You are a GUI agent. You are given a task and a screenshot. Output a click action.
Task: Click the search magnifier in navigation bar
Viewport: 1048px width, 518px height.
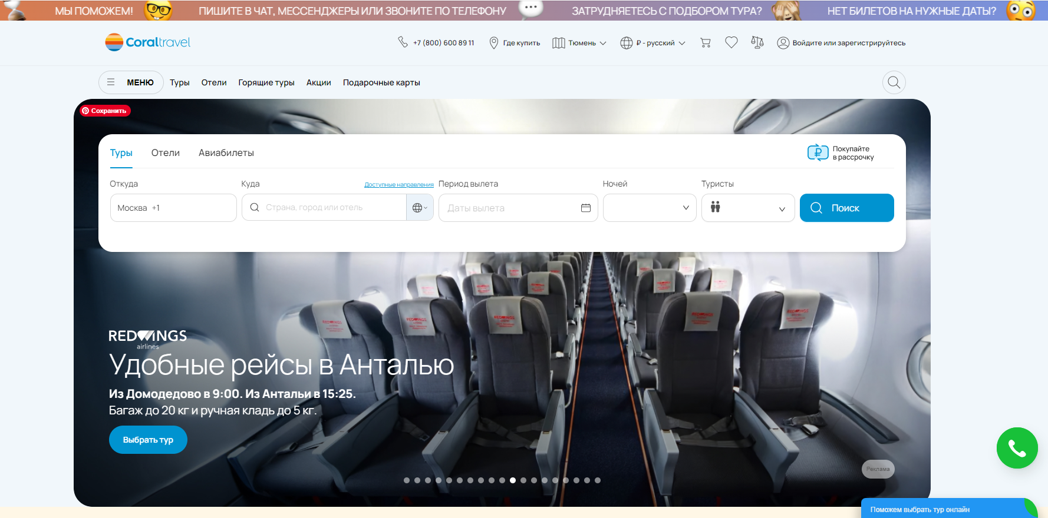[894, 82]
